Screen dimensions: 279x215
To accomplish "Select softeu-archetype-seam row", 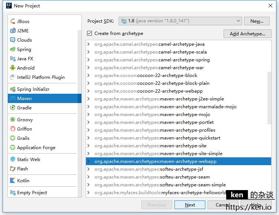I will click(x=178, y=177).
